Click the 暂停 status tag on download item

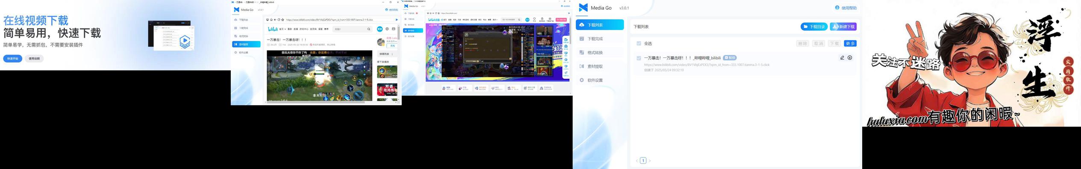(730, 58)
